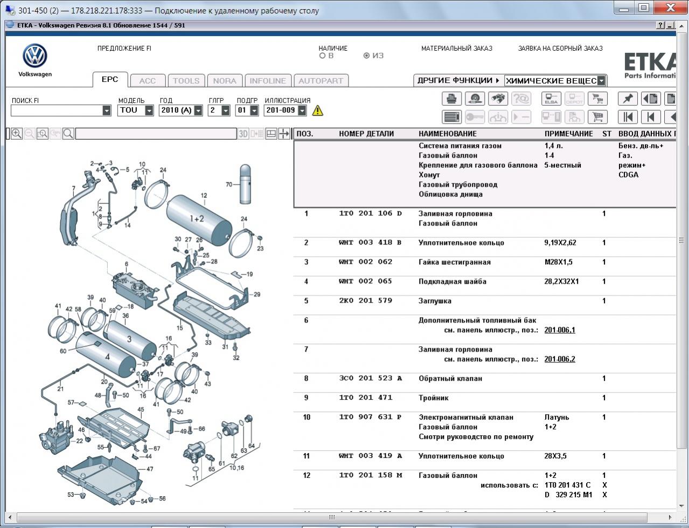Viewport: 689px width, 528px height.
Task: Select part number WHT 003 419 A
Action: click(371, 456)
